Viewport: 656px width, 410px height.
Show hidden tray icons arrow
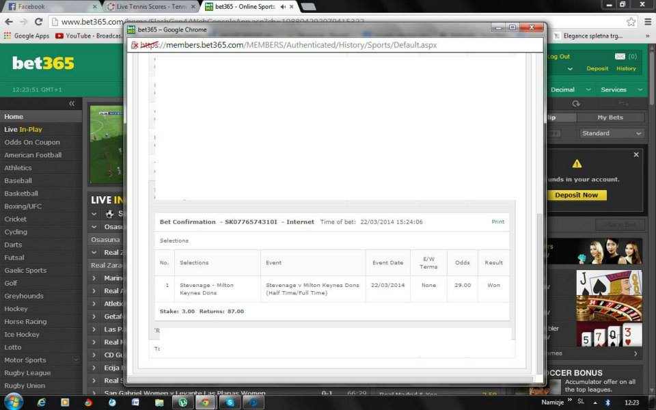pyautogui.click(x=595, y=402)
